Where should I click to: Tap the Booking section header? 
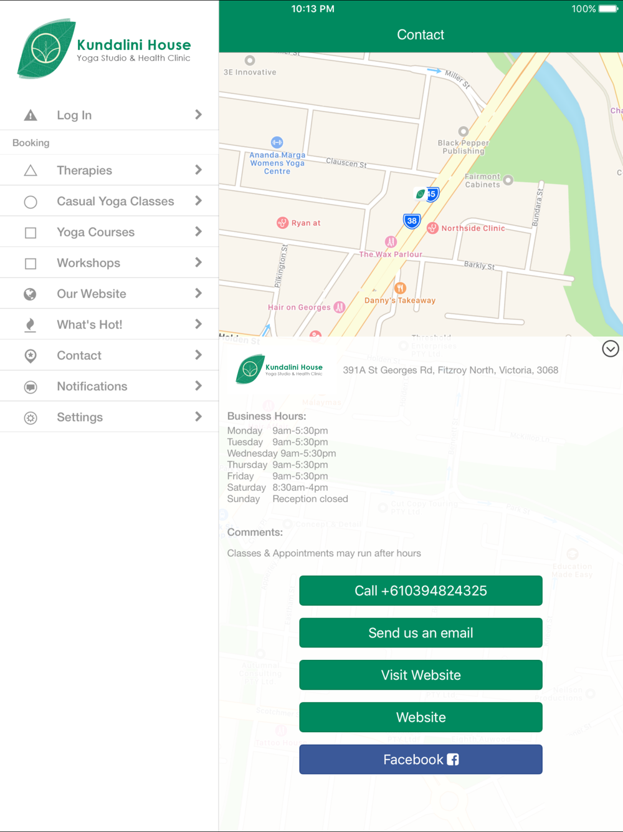31,143
